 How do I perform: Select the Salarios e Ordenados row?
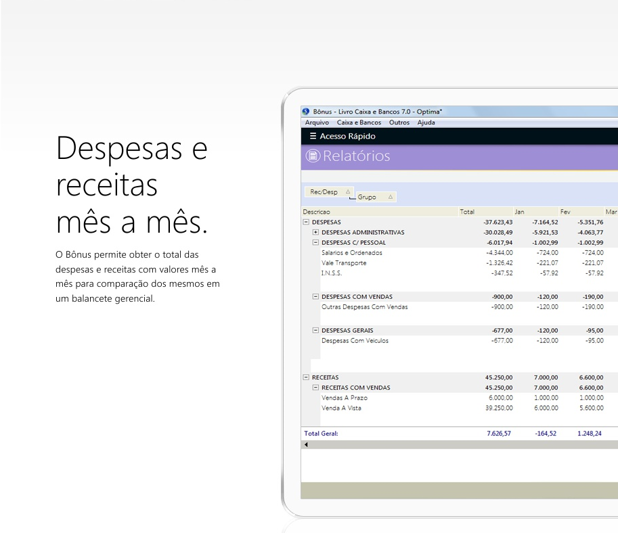pos(352,253)
